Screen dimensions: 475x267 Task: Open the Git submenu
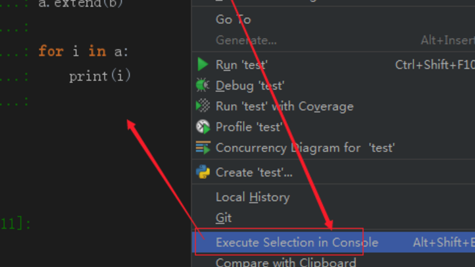[x=224, y=218]
